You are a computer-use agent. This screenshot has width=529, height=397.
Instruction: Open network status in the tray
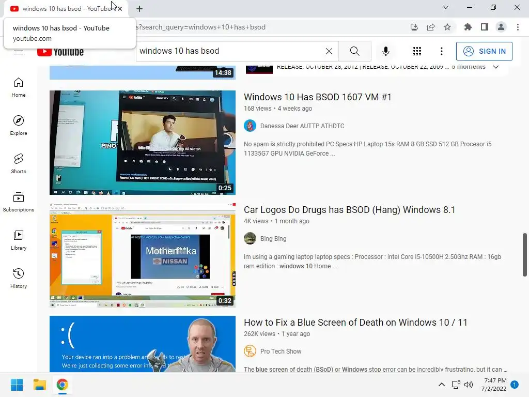(456, 385)
